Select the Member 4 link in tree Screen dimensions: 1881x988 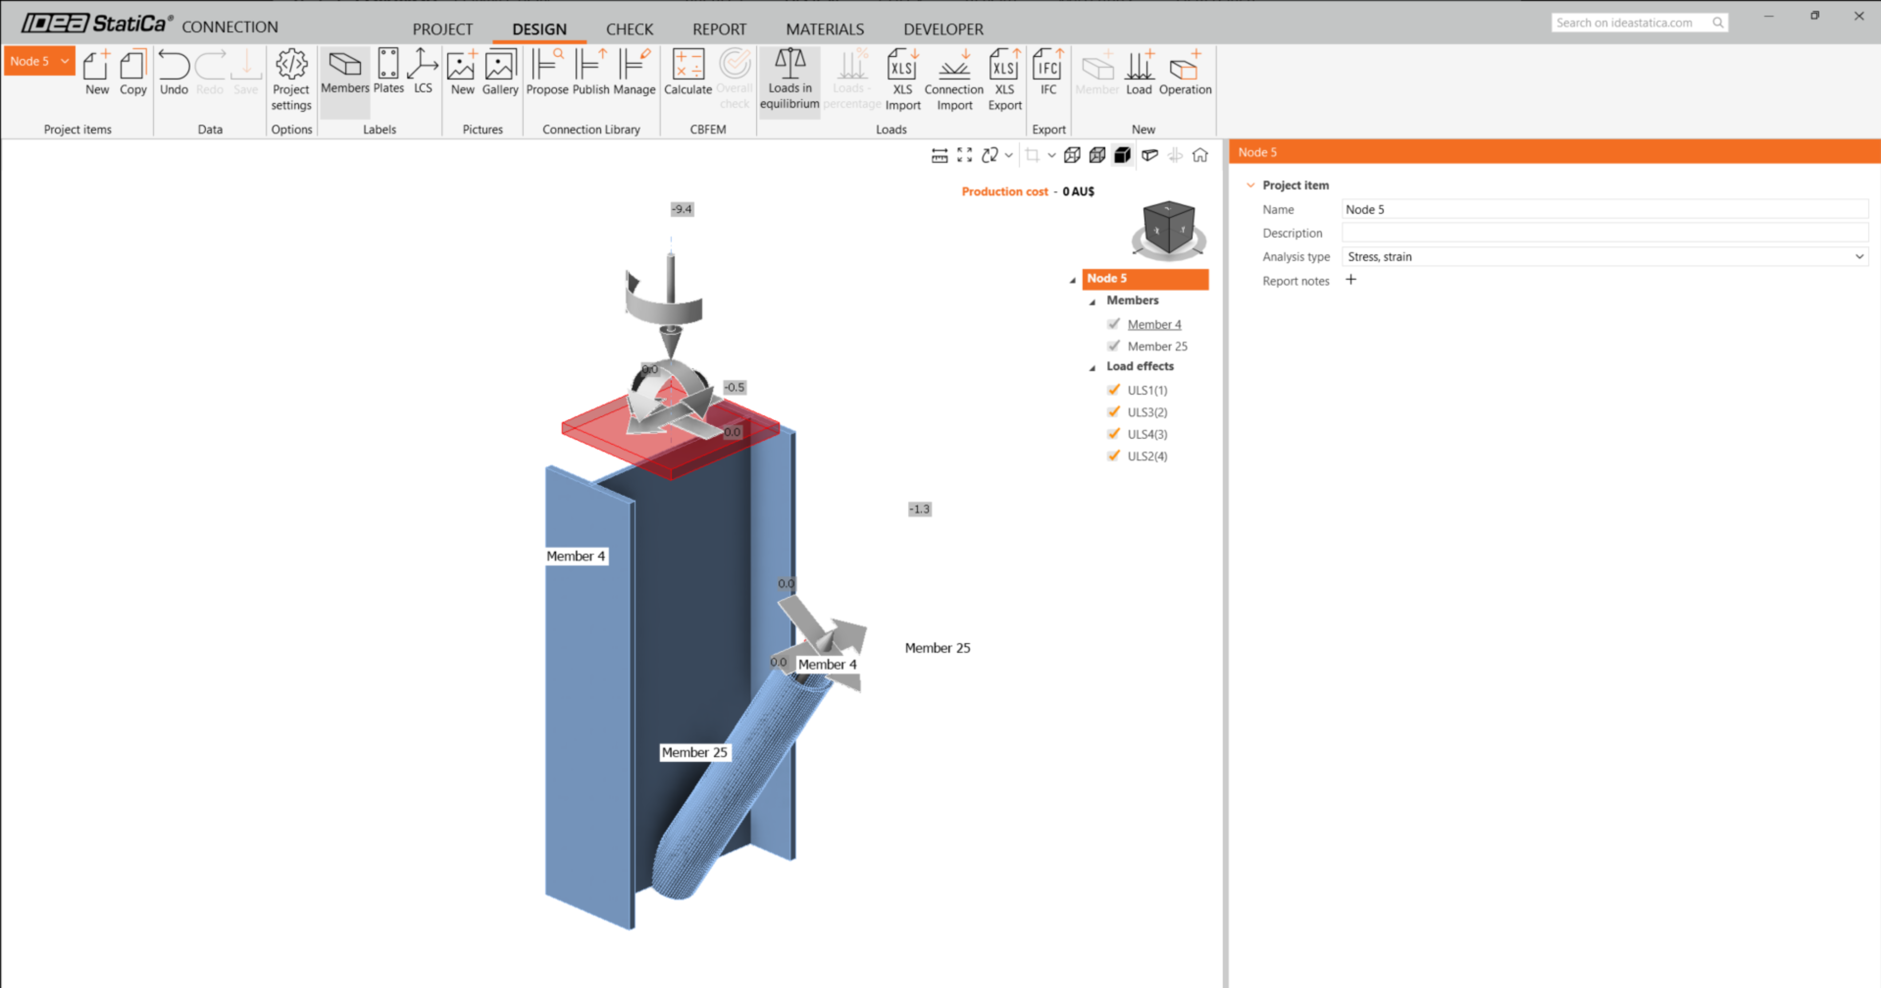click(x=1154, y=324)
